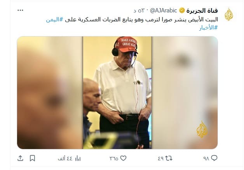Open the قناة الجزيرة account name

[202, 10]
